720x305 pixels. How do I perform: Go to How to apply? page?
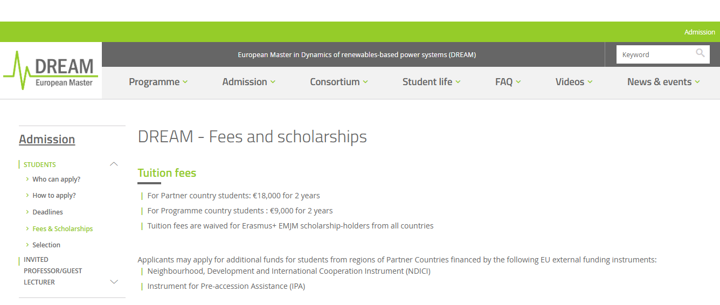click(54, 196)
